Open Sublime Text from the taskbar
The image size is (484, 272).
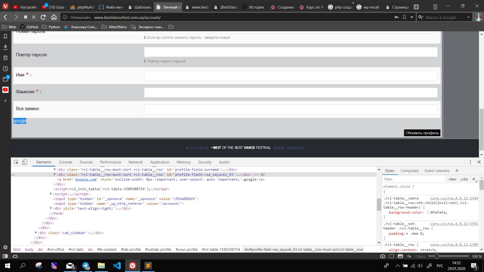tap(148, 266)
